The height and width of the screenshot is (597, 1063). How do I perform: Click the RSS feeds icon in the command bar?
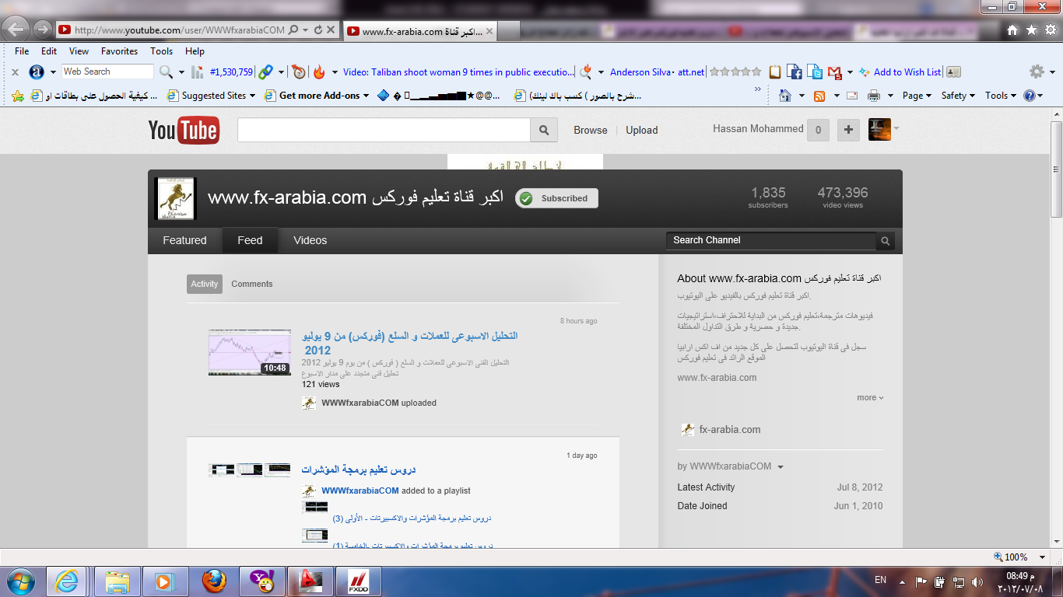point(819,96)
